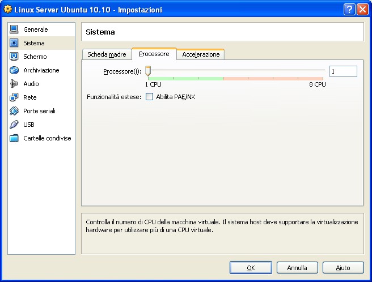Switch to the Scheda madre tab
The image size is (372, 282).
106,54
